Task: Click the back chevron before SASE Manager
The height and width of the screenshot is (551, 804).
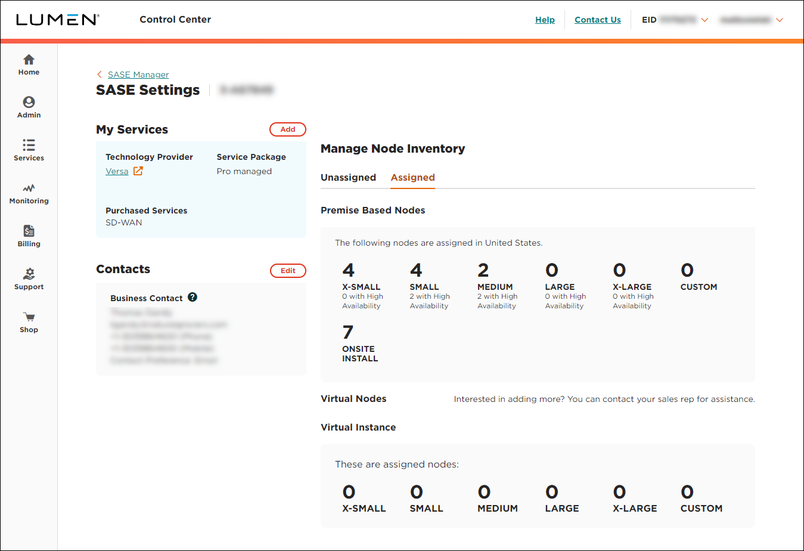Action: tap(100, 75)
